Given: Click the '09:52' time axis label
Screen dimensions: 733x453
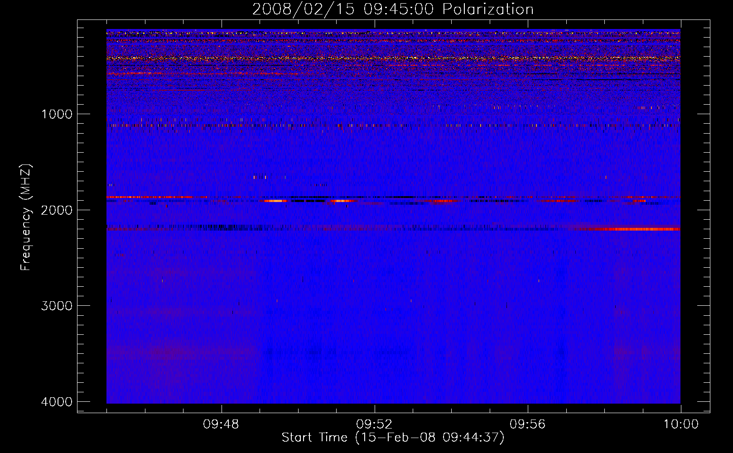Looking at the screenshot, I should click(x=374, y=424).
